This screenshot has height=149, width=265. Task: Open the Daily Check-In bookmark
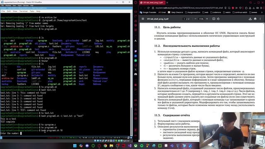coord(176,12)
